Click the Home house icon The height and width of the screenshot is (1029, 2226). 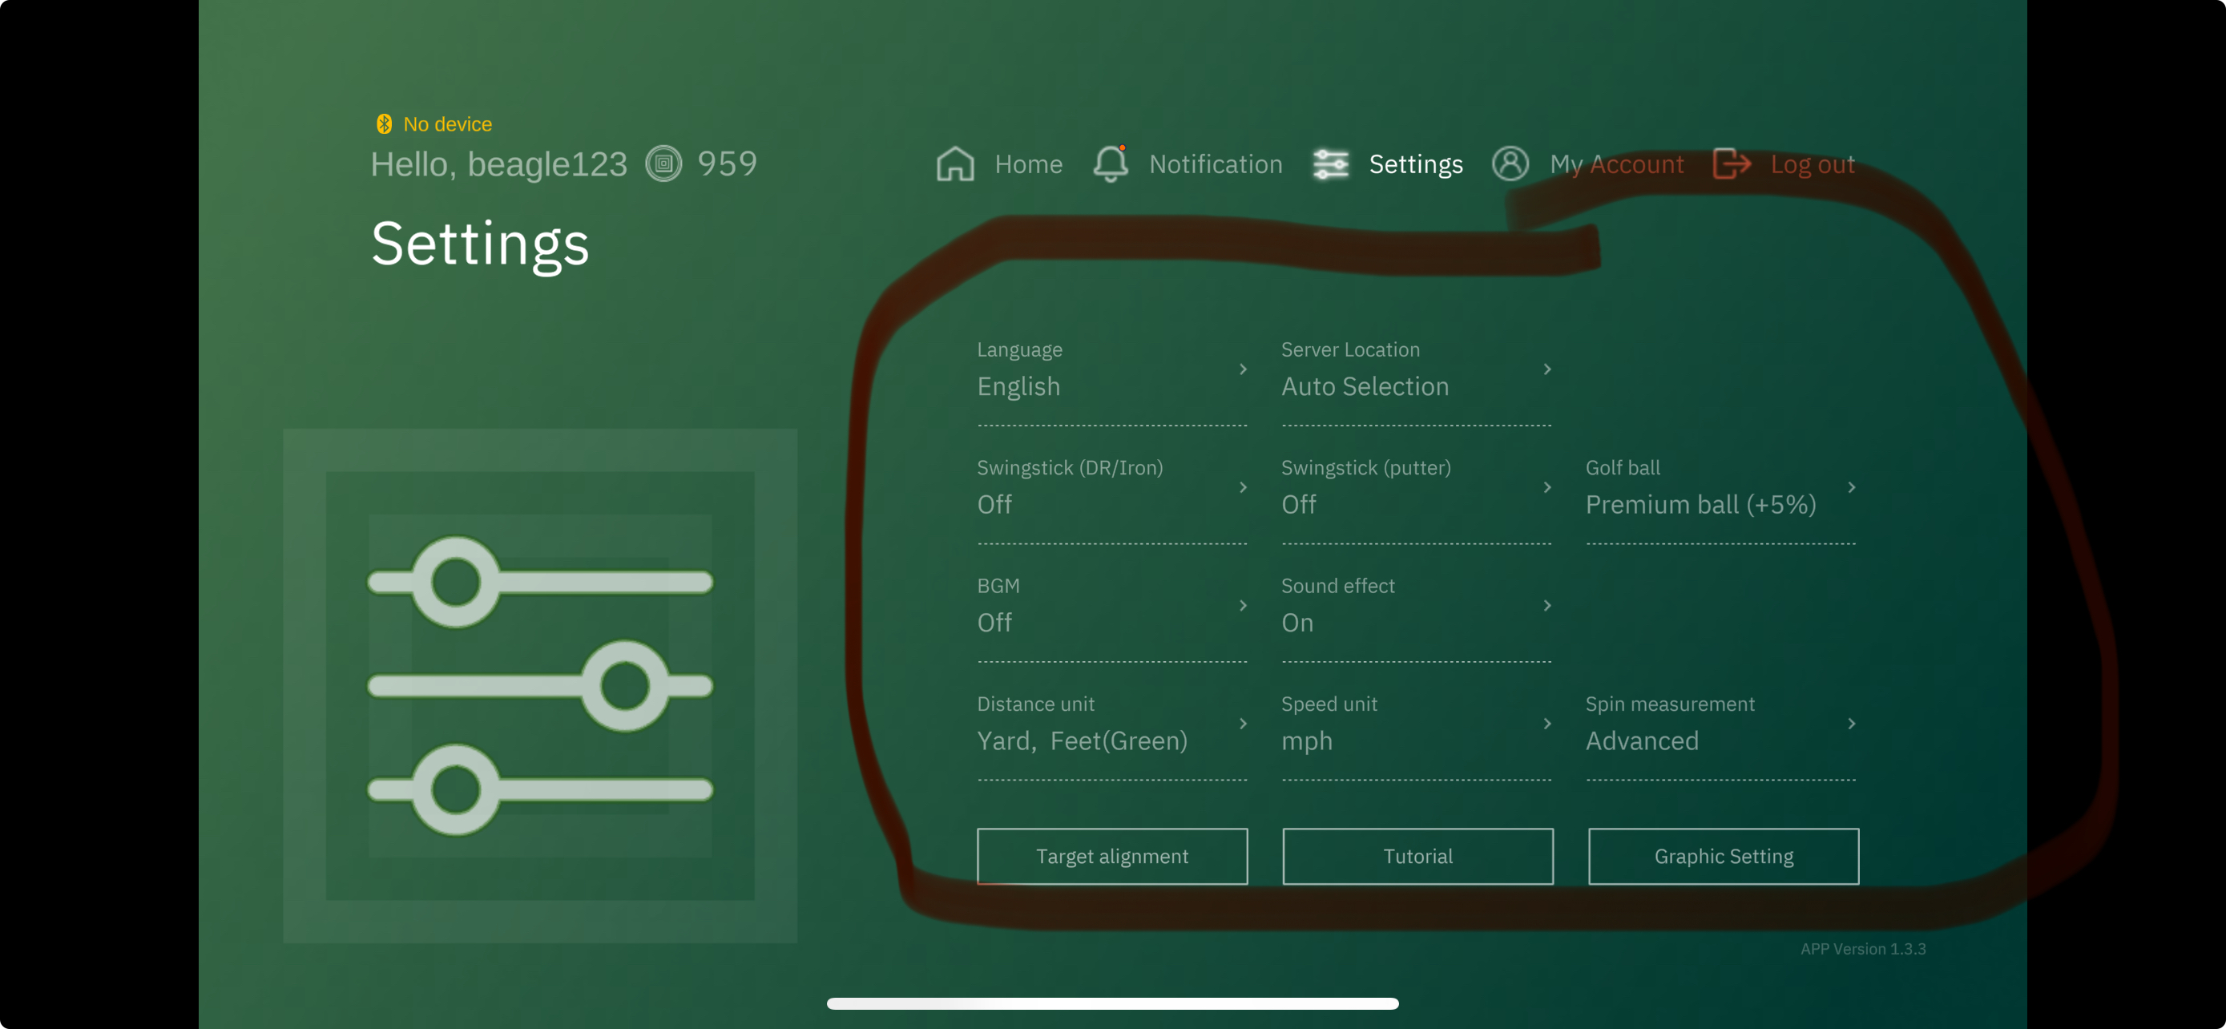click(x=955, y=163)
